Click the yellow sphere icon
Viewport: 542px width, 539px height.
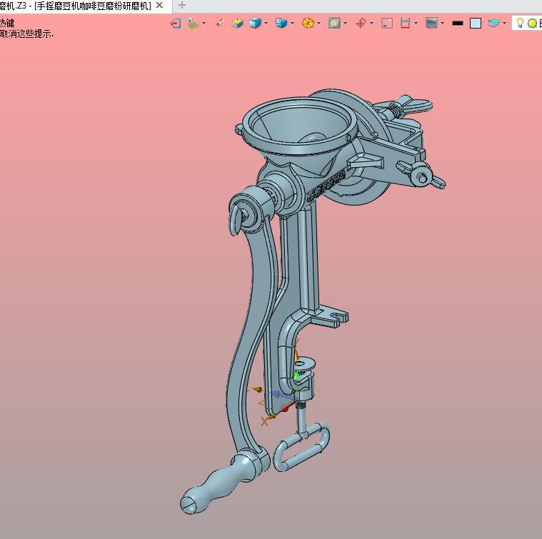pos(532,24)
